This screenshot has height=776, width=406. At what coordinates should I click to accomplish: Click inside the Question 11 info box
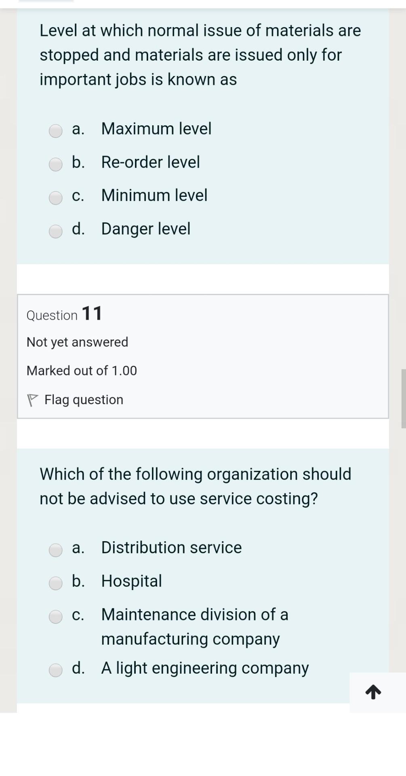[202, 356]
